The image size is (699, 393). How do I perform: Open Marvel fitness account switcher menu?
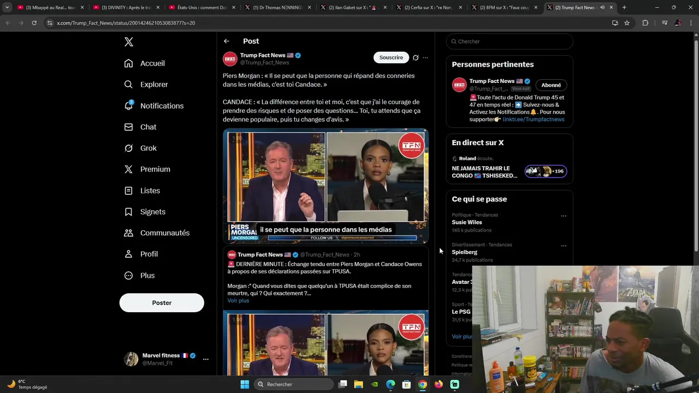[x=166, y=359]
